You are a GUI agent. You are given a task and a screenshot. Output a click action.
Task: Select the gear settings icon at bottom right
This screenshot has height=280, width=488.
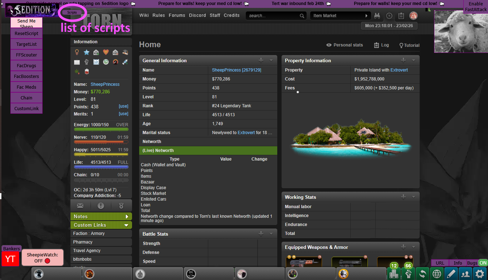click(479, 274)
